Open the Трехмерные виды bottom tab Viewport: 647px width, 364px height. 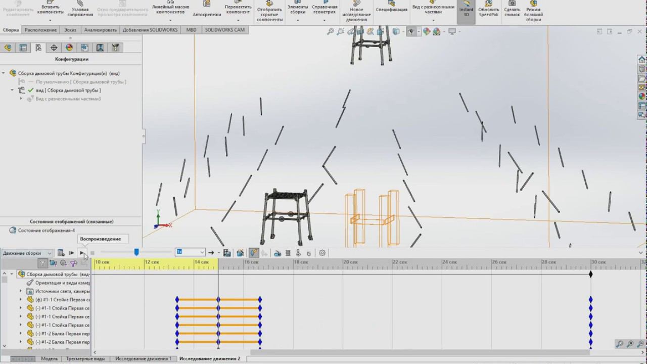(x=85, y=358)
